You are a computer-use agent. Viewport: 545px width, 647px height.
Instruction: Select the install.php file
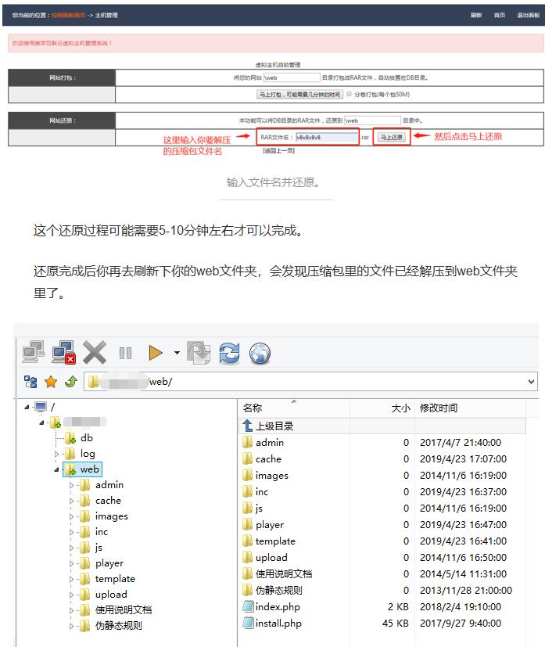coord(278,624)
